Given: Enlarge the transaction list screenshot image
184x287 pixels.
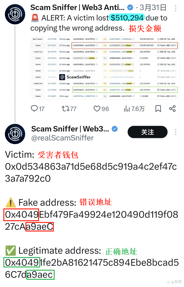Looking at the screenshot, I should click(x=105, y=68).
